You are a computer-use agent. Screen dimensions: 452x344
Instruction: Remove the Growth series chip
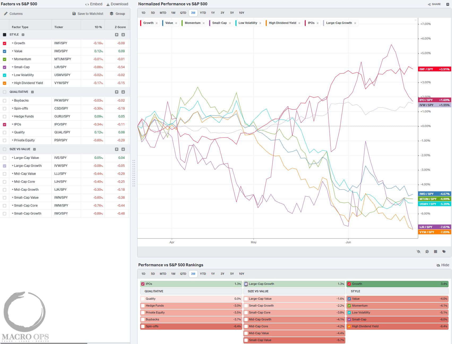157,23
